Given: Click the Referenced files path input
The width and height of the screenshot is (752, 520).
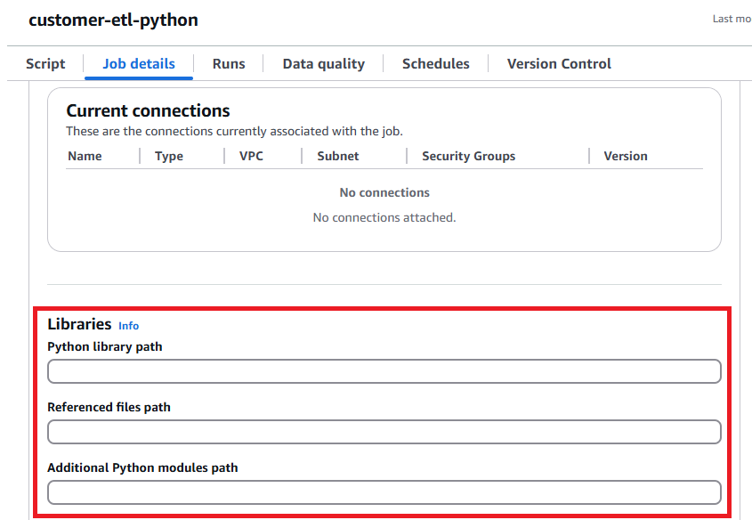Looking at the screenshot, I should point(384,432).
